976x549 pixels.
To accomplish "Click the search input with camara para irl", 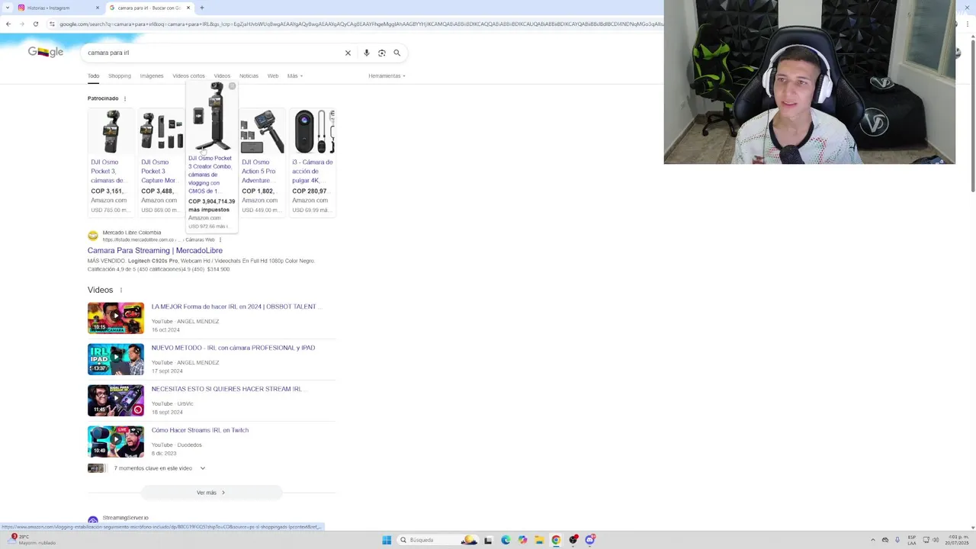I will [x=213, y=53].
